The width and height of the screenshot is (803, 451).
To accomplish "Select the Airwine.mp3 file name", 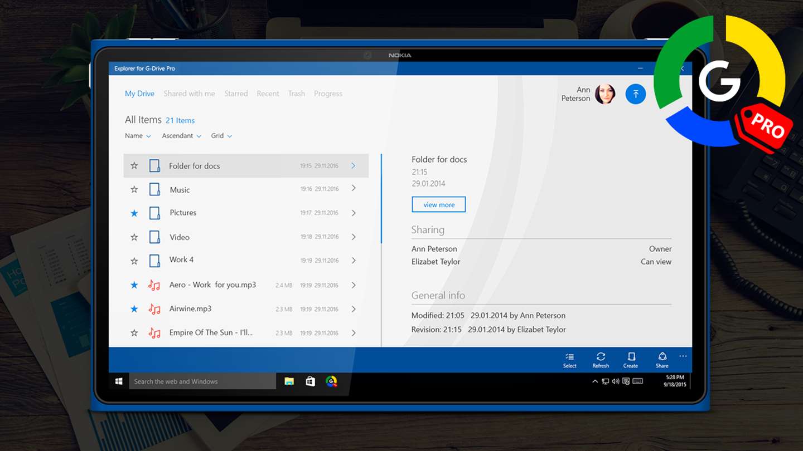I will (x=190, y=308).
